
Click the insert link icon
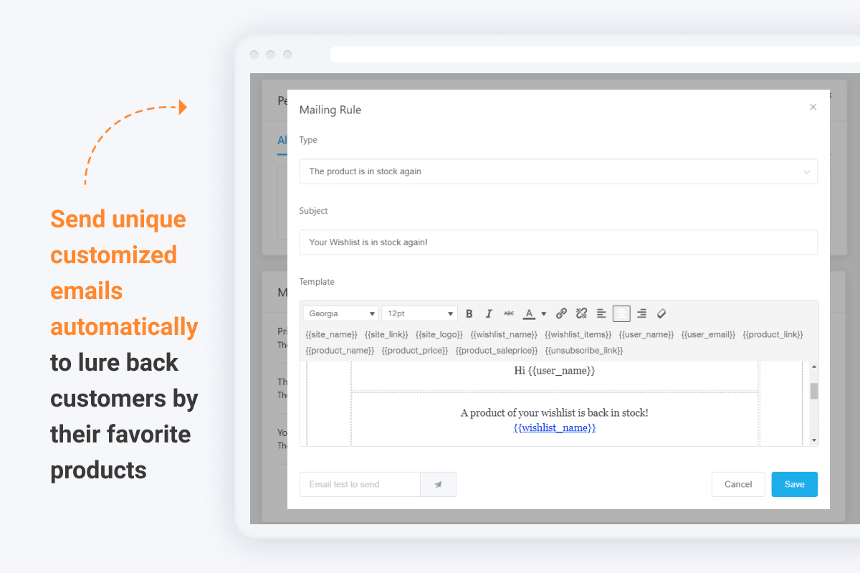tap(562, 313)
